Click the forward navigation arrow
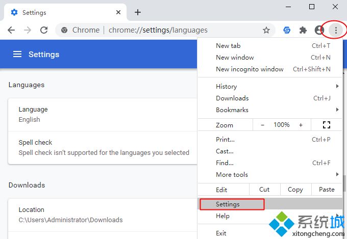Viewport: 347px width, 239px height. (x=28, y=30)
